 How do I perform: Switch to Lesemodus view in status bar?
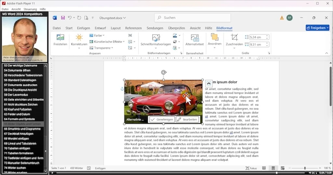tap(264, 168)
